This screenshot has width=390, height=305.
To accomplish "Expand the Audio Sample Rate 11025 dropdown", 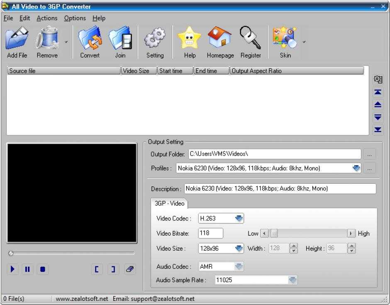I will (x=292, y=280).
